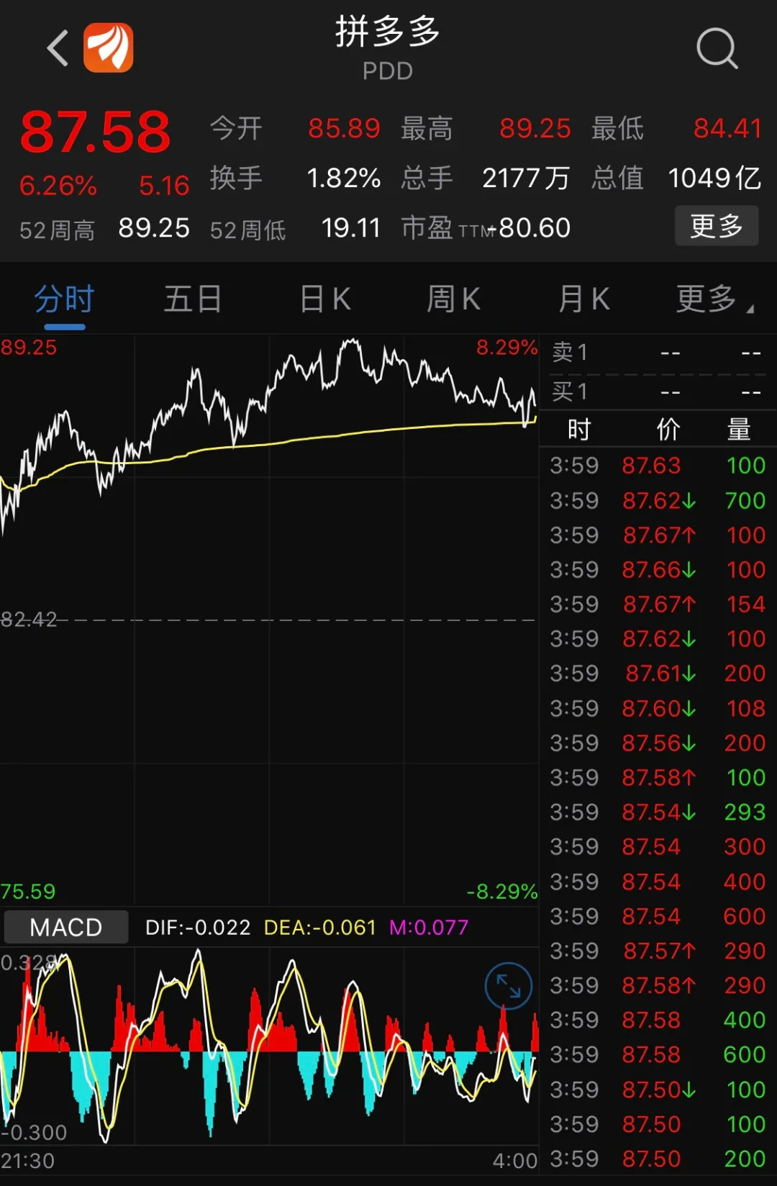Click the 价 column header
Image resolution: width=777 pixels, height=1186 pixels.
(668, 429)
